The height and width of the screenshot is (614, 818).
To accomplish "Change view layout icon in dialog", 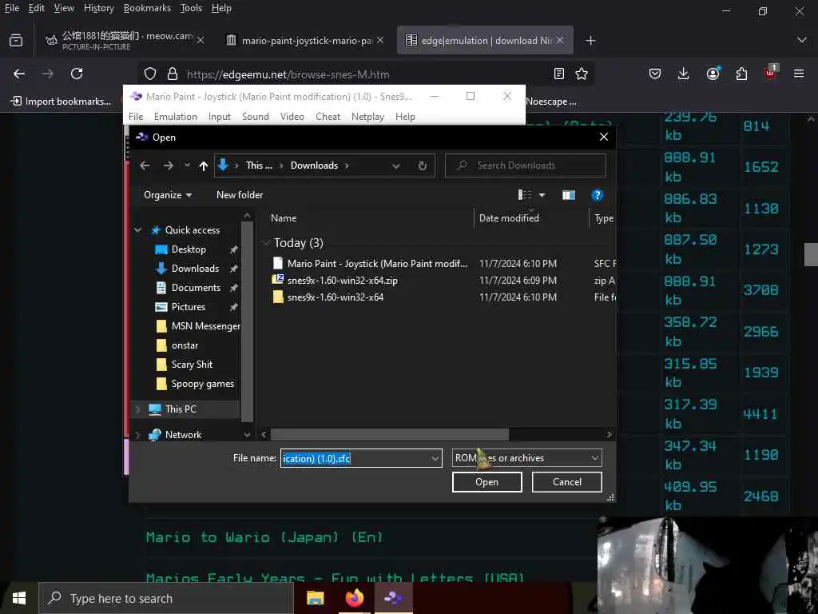I will point(525,195).
